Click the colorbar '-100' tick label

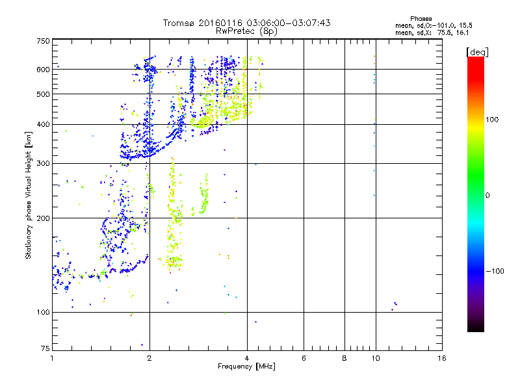tap(495, 271)
